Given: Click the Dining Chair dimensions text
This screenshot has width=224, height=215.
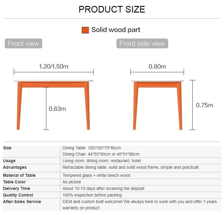Looking at the screenshot, I should pos(101,154).
